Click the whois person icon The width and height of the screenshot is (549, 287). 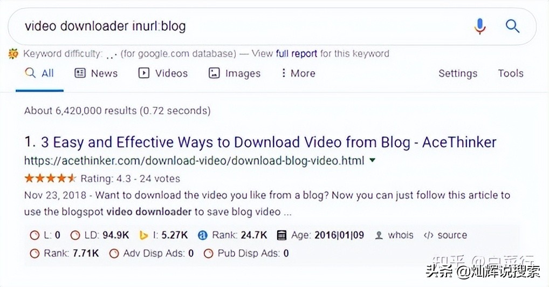[x=379, y=235]
